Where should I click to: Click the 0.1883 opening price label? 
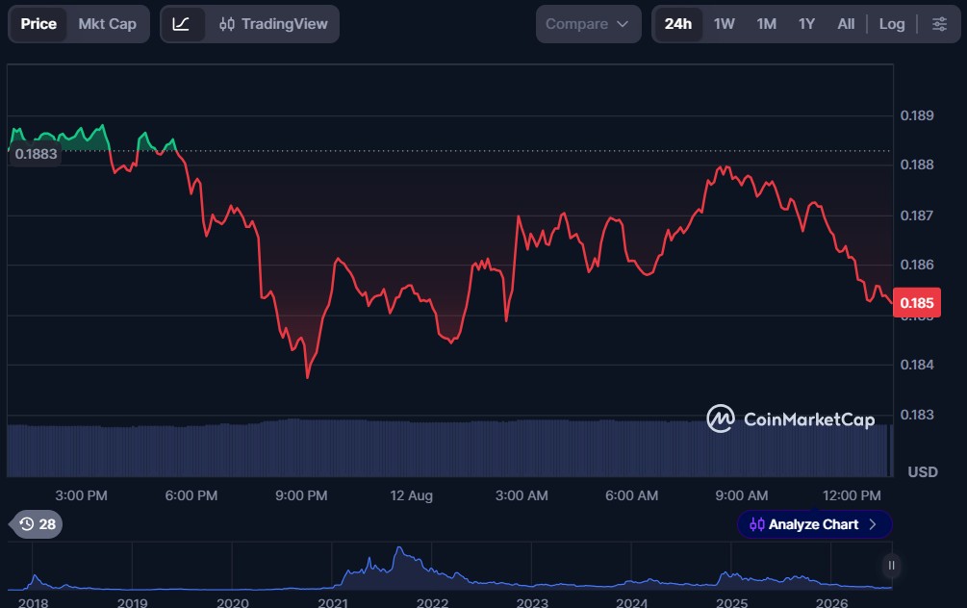36,154
